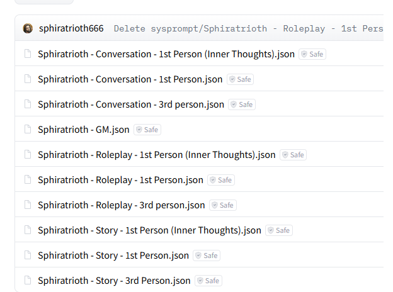Click file icon for Conversation - 1st Person.json

pos(28,79)
